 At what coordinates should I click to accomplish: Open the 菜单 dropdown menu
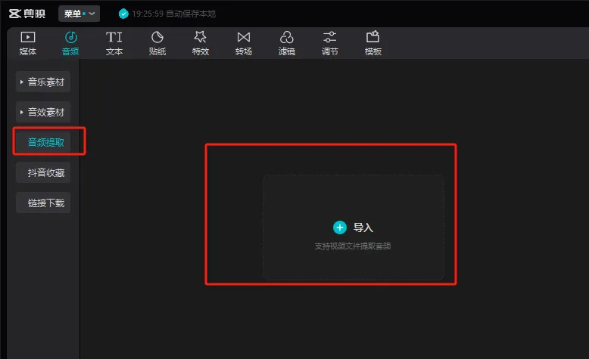(x=78, y=14)
